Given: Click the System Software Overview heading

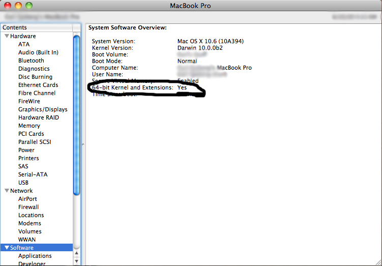Looking at the screenshot, I should [127, 28].
